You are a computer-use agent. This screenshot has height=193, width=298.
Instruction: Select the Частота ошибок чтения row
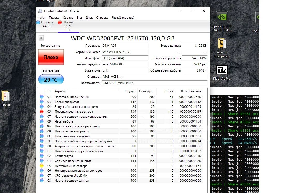[x=121, y=97]
